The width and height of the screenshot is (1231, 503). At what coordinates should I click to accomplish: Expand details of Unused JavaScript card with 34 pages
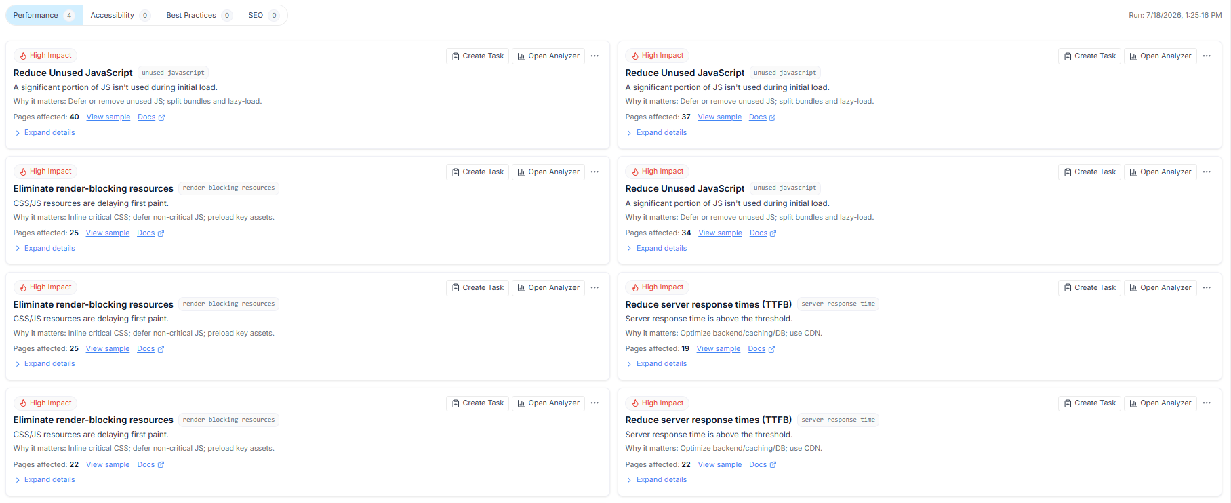[662, 249]
